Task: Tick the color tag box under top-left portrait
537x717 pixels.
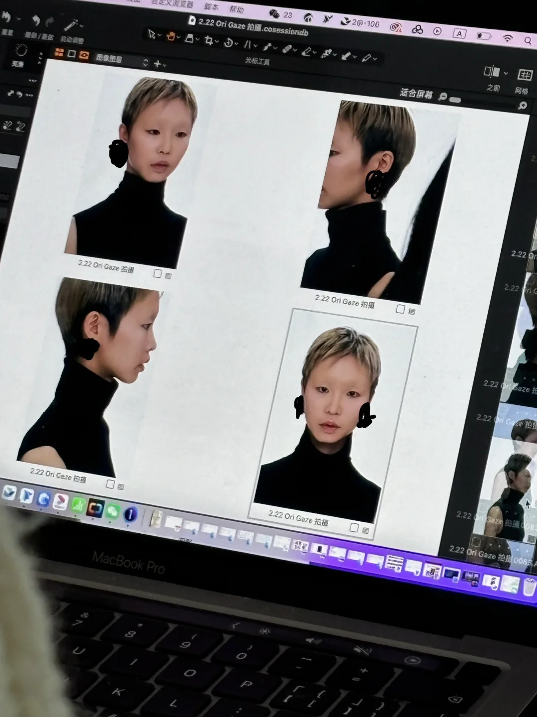Action: (x=158, y=273)
